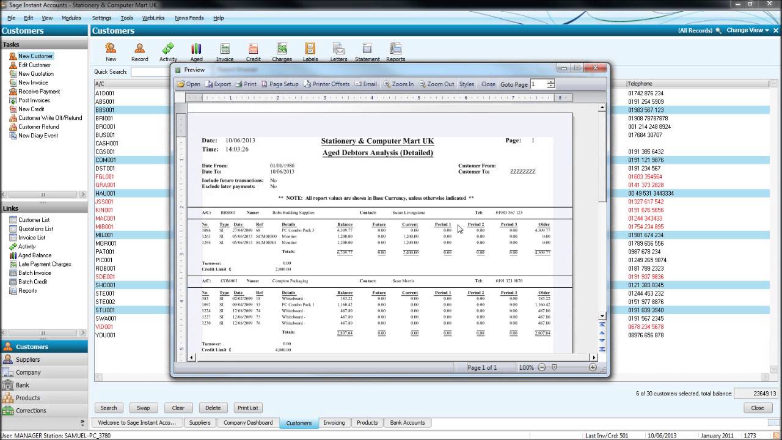The height and width of the screenshot is (440, 782).
Task: Click the Clear button
Action: (x=178, y=408)
